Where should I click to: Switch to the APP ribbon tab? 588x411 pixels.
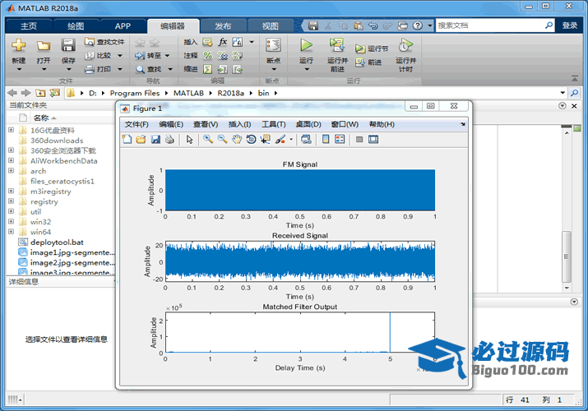(123, 25)
